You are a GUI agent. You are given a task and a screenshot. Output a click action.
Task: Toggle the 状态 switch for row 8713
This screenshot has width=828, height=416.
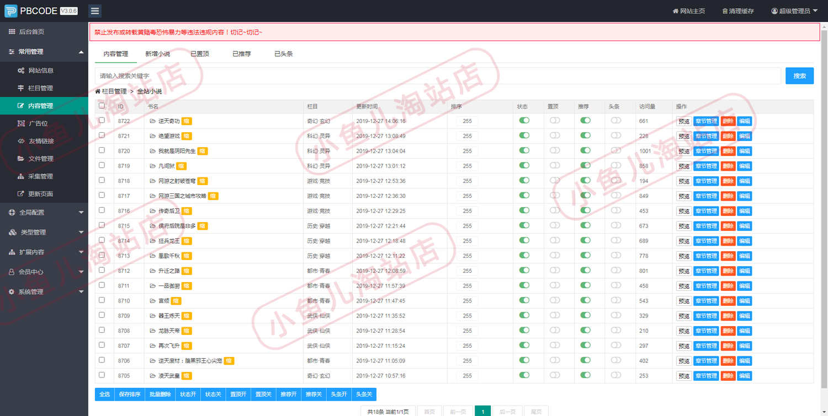point(524,255)
